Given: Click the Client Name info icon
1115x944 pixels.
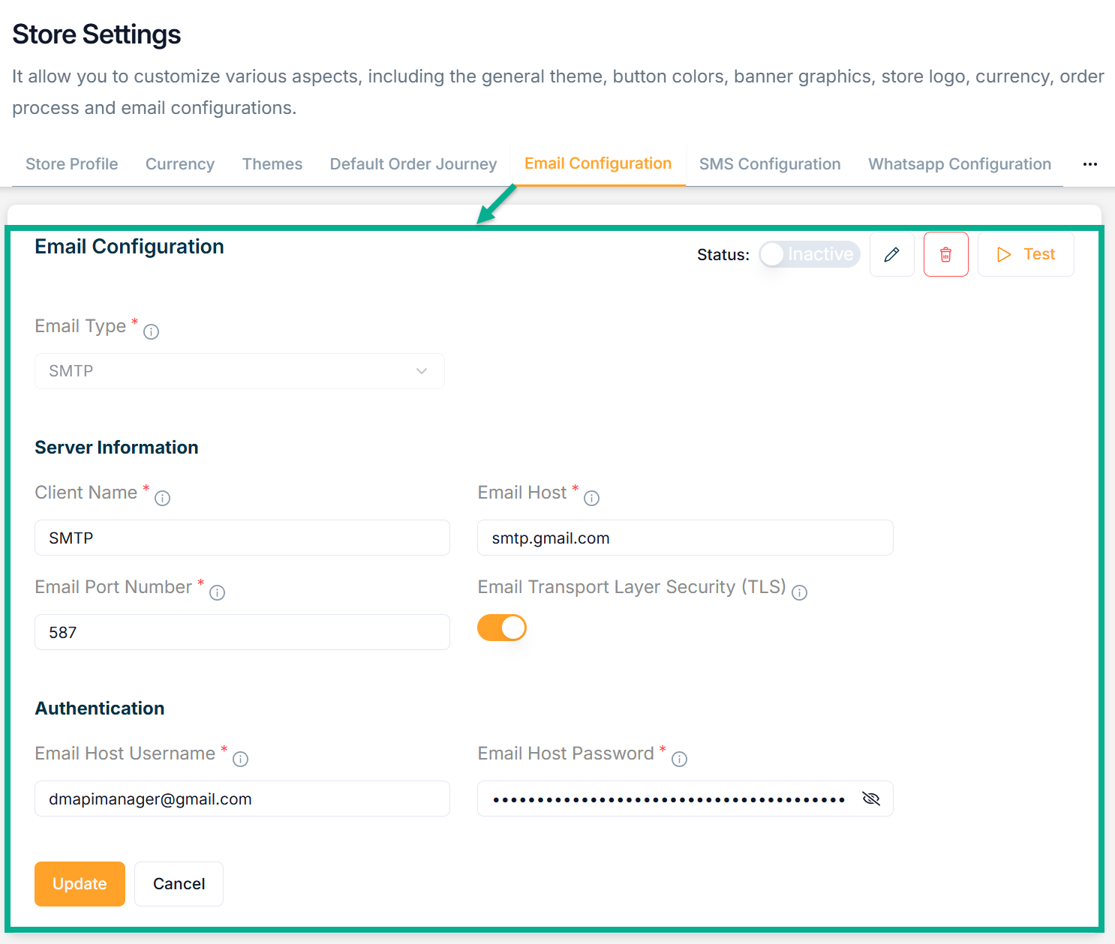Looking at the screenshot, I should 162,498.
